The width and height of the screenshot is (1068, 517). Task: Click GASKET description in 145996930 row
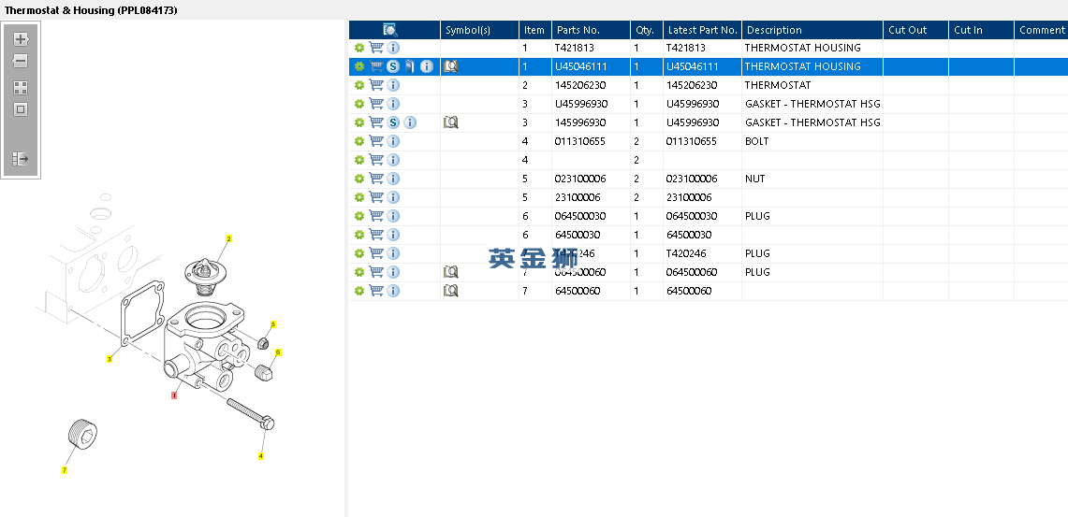click(812, 122)
